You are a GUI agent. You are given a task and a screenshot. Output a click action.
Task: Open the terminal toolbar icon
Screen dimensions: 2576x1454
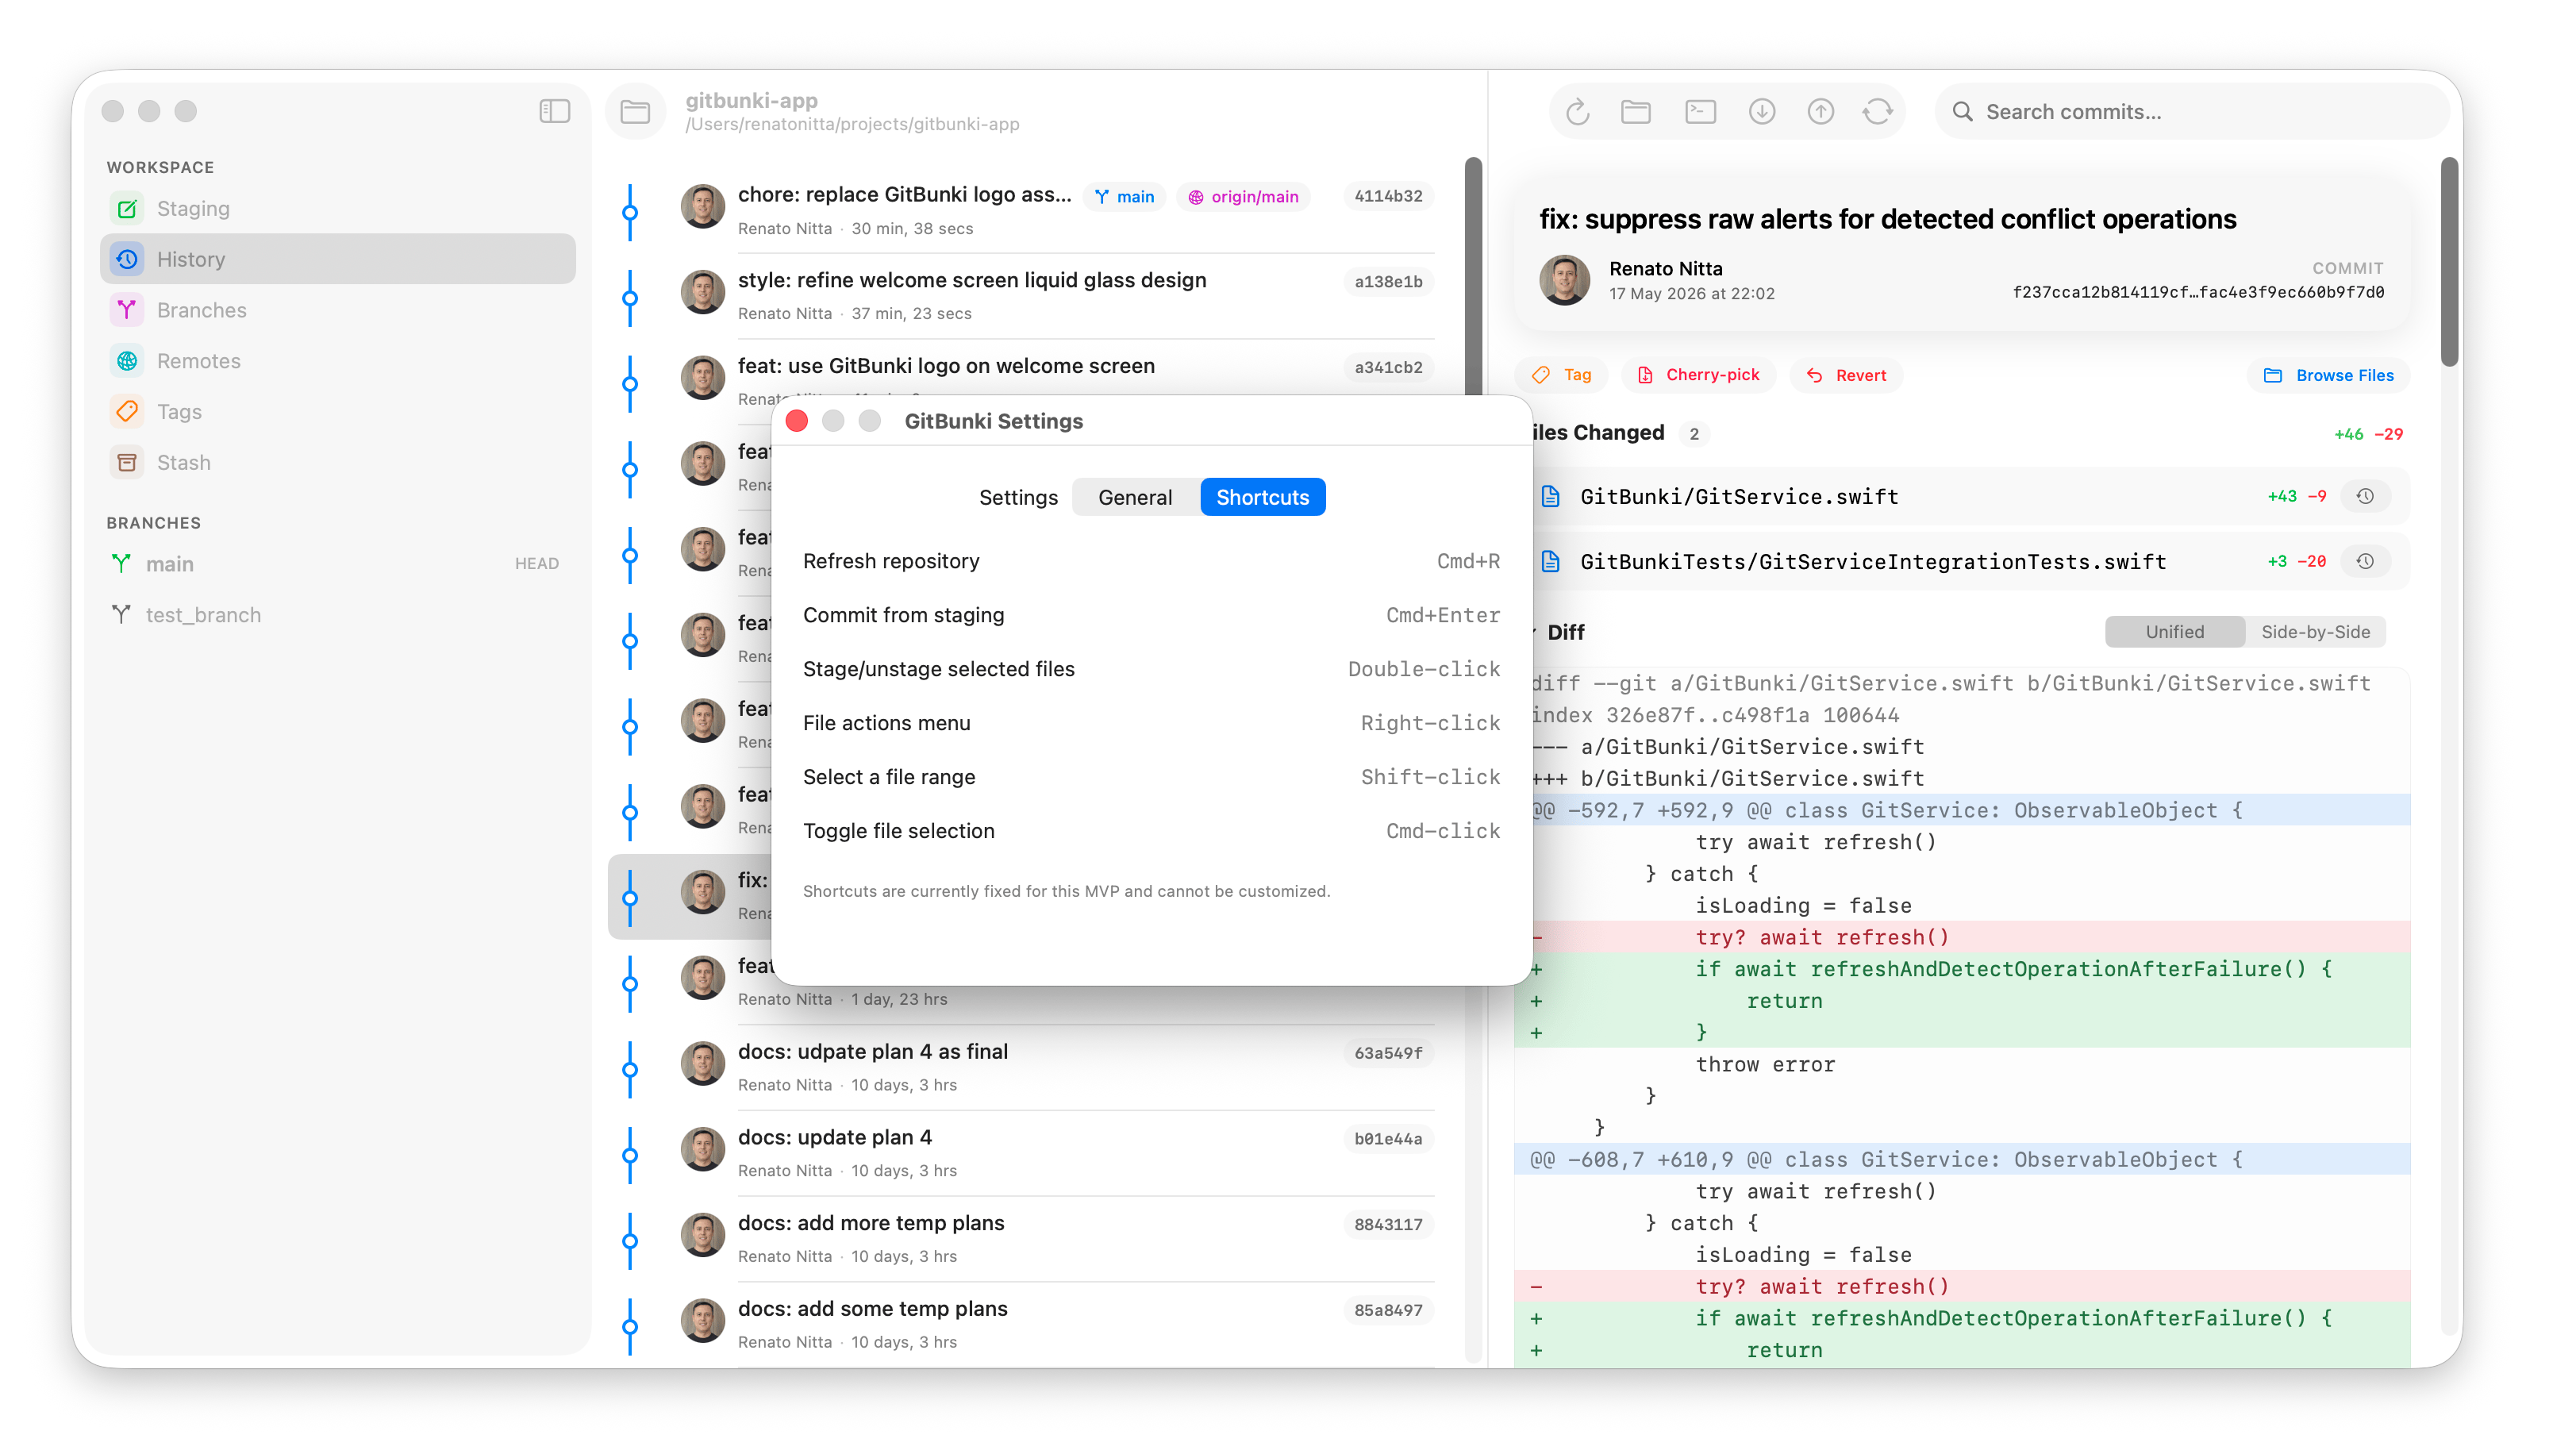[1700, 111]
